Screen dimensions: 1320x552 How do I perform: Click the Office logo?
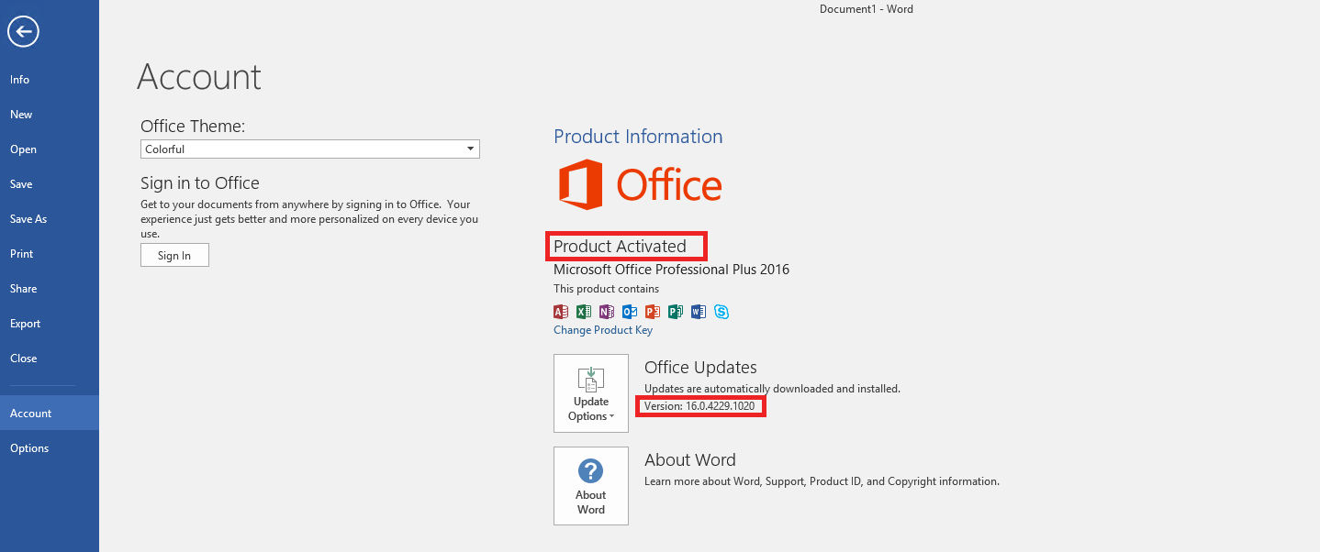(x=640, y=185)
